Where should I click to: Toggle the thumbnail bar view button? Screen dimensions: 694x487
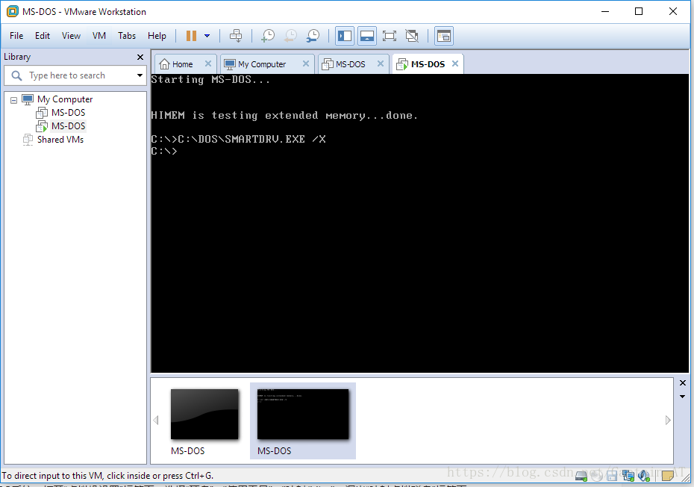click(x=367, y=36)
